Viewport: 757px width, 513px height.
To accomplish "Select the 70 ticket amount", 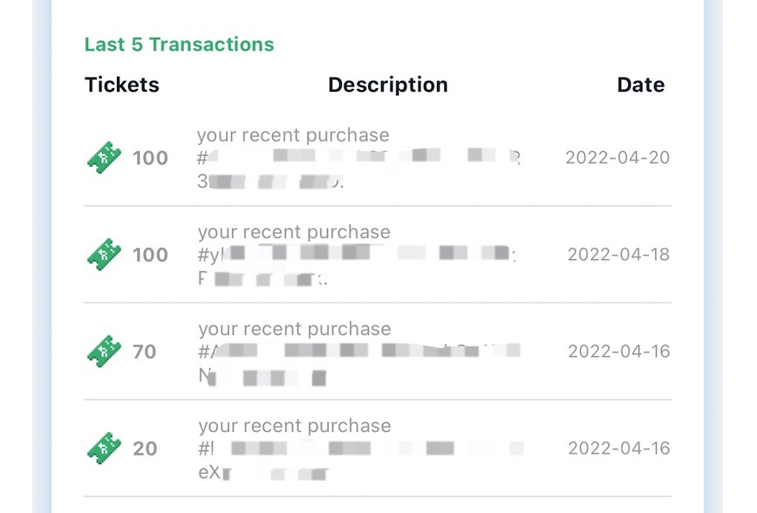I will [x=146, y=352].
